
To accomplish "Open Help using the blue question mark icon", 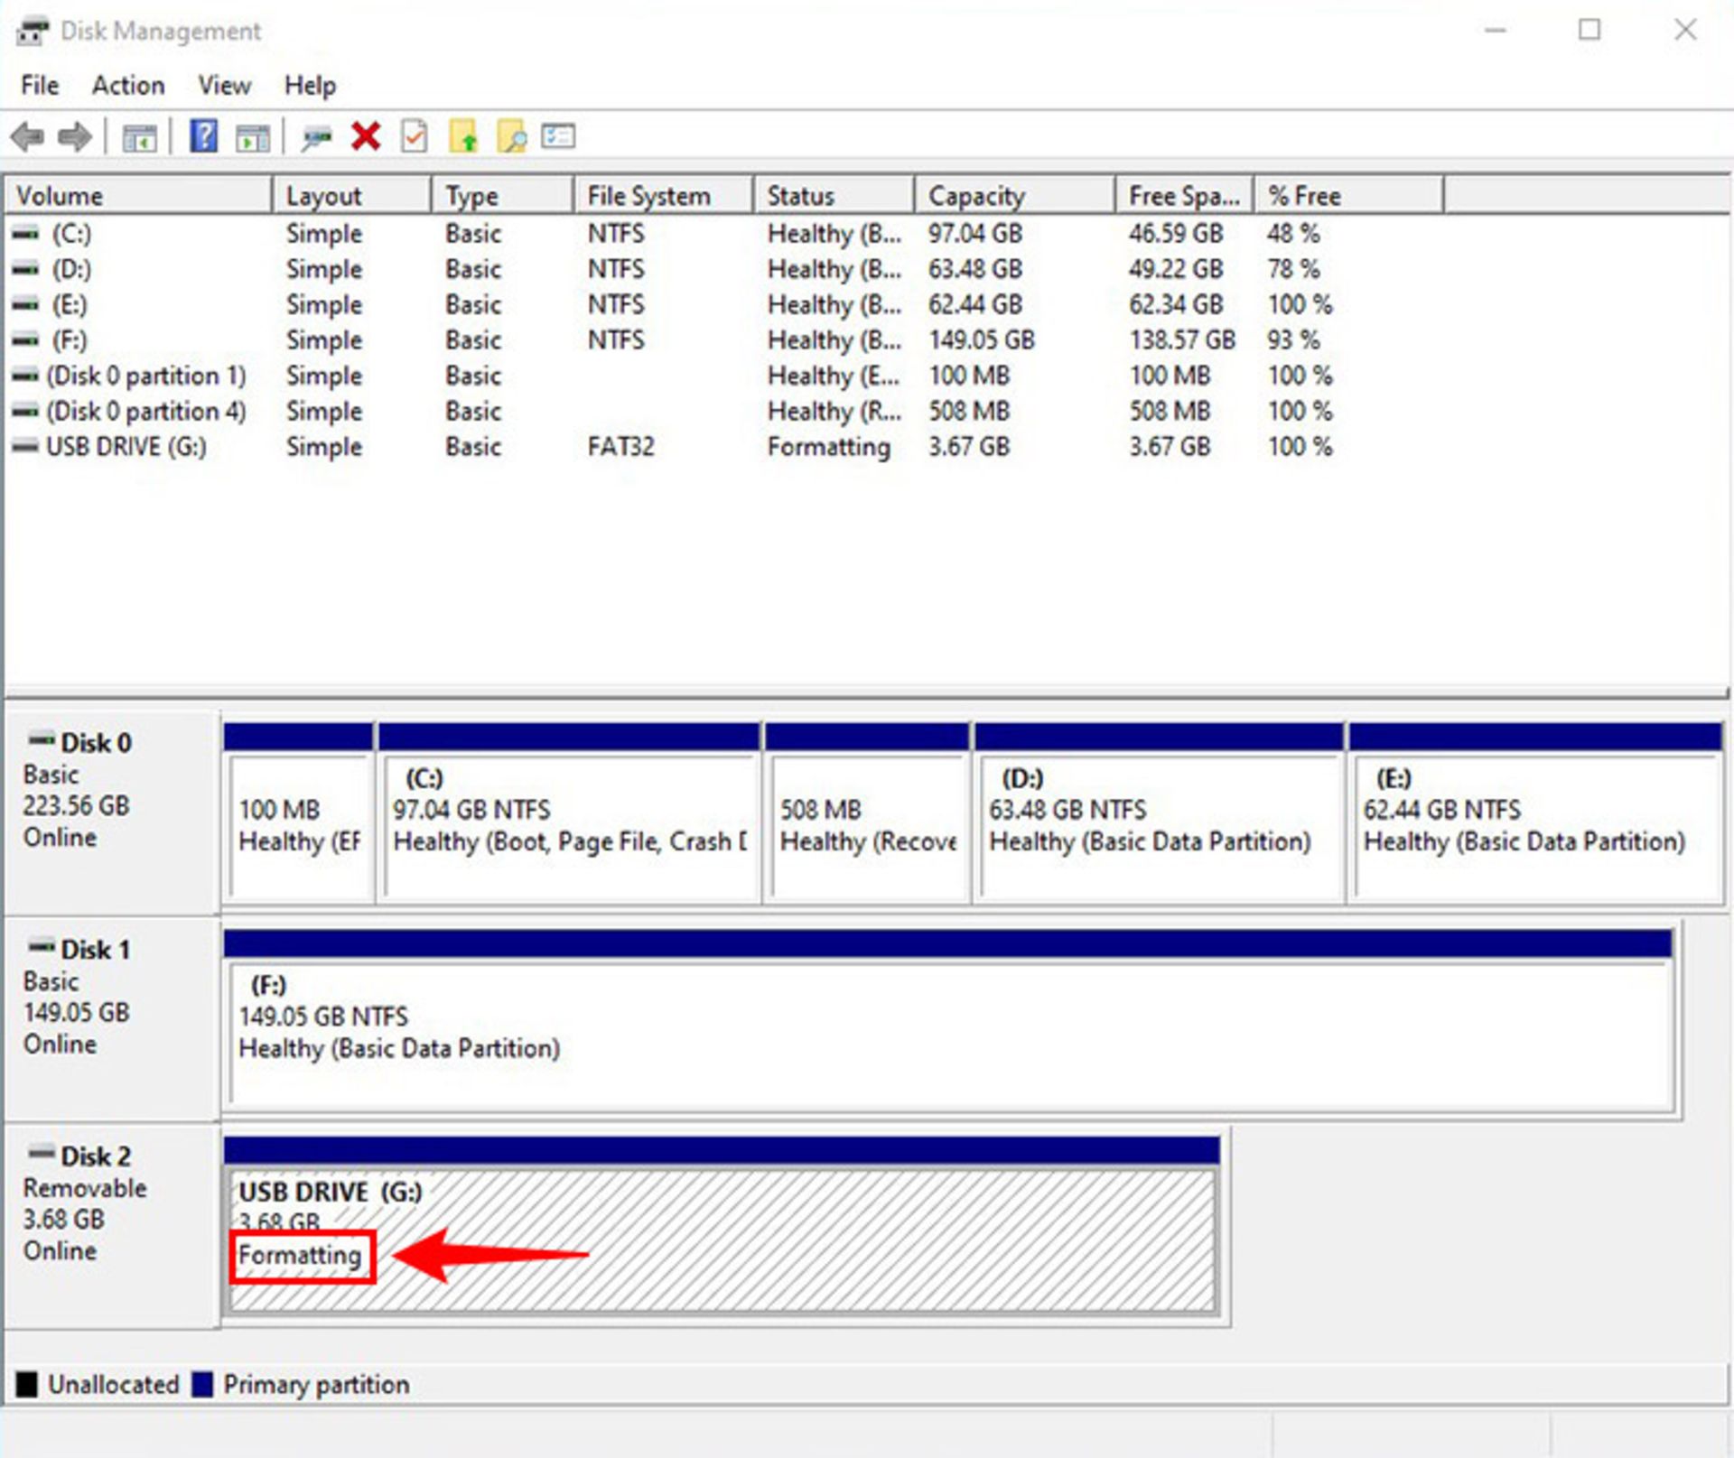I will click(203, 136).
